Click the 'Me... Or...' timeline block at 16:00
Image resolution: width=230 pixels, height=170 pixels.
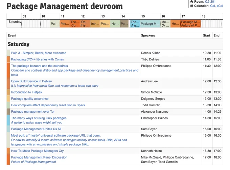coord(165,24)
